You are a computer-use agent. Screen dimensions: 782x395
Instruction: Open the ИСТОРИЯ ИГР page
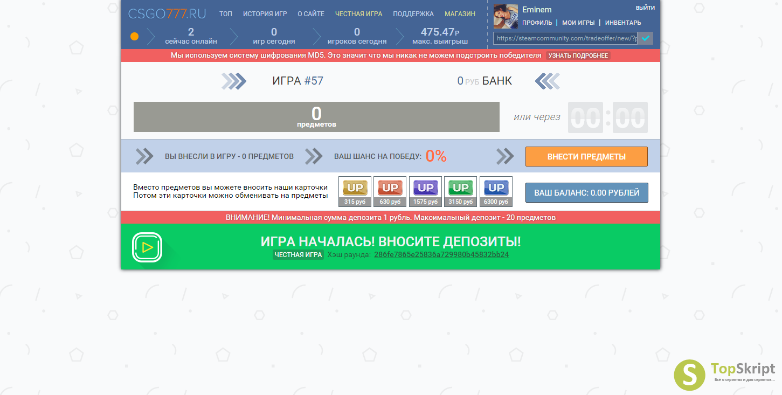coord(265,14)
